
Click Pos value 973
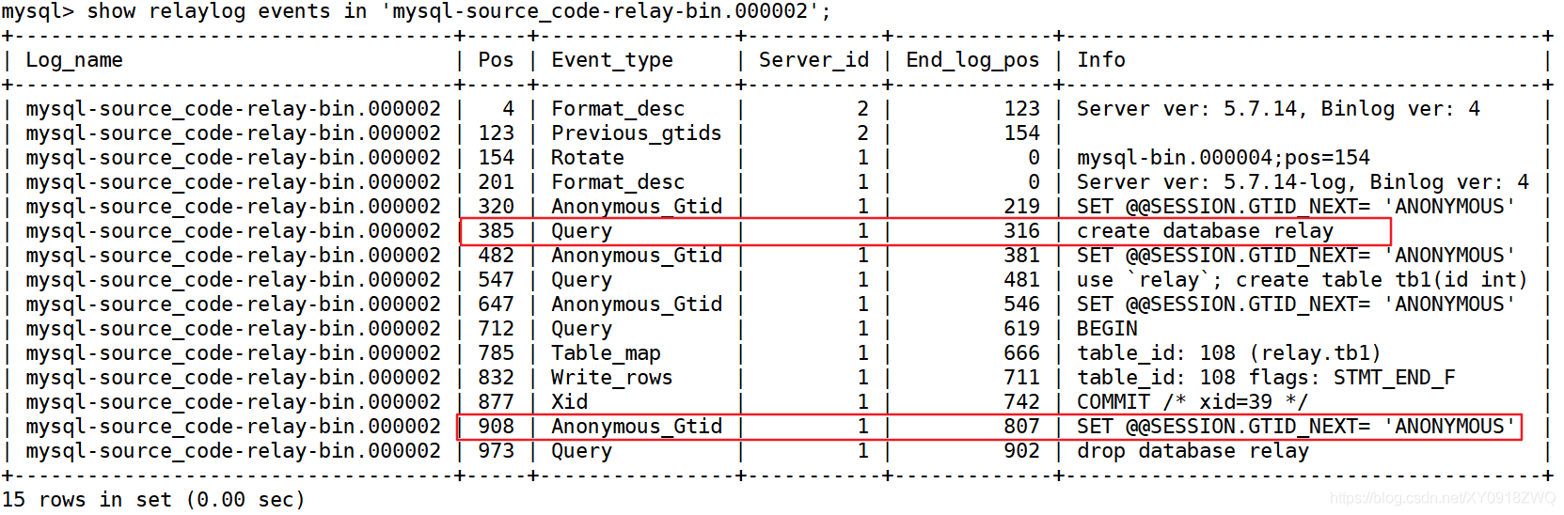[x=496, y=451]
